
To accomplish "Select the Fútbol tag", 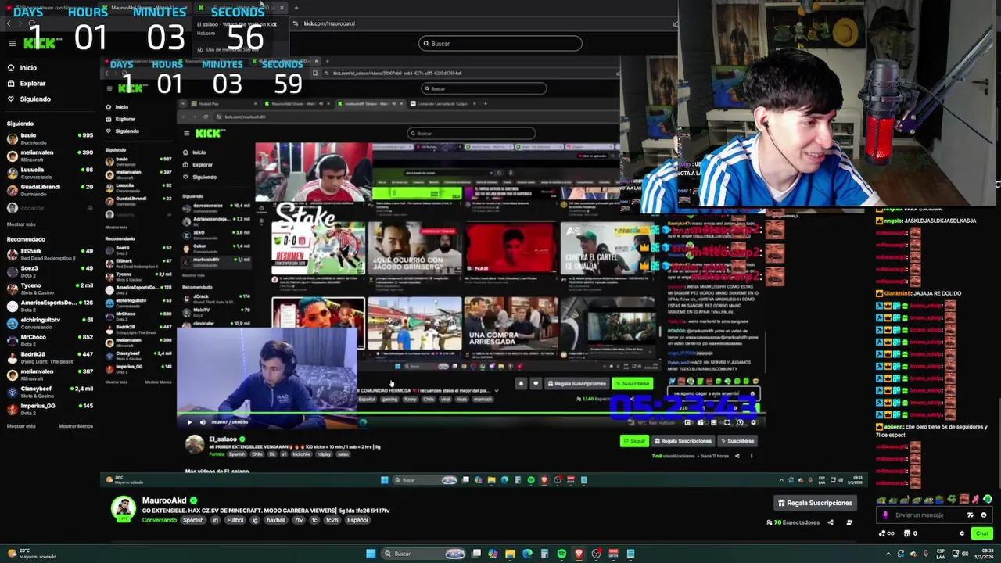I will coord(235,520).
